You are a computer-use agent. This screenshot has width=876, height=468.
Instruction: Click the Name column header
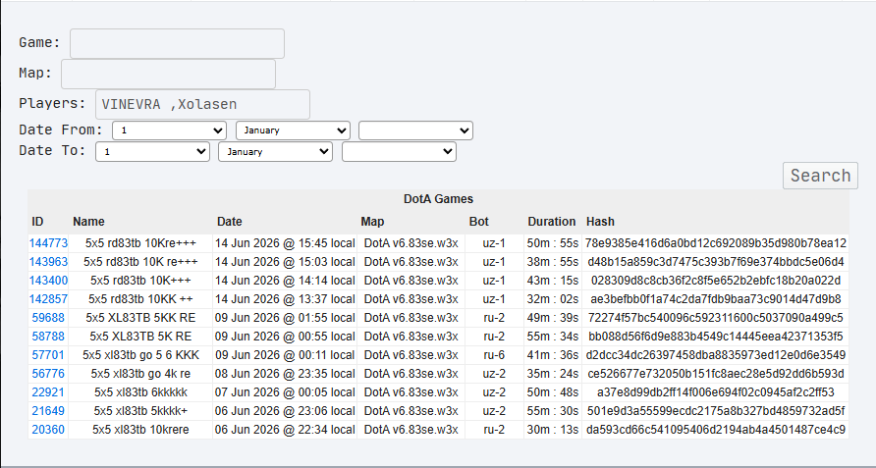pos(88,222)
